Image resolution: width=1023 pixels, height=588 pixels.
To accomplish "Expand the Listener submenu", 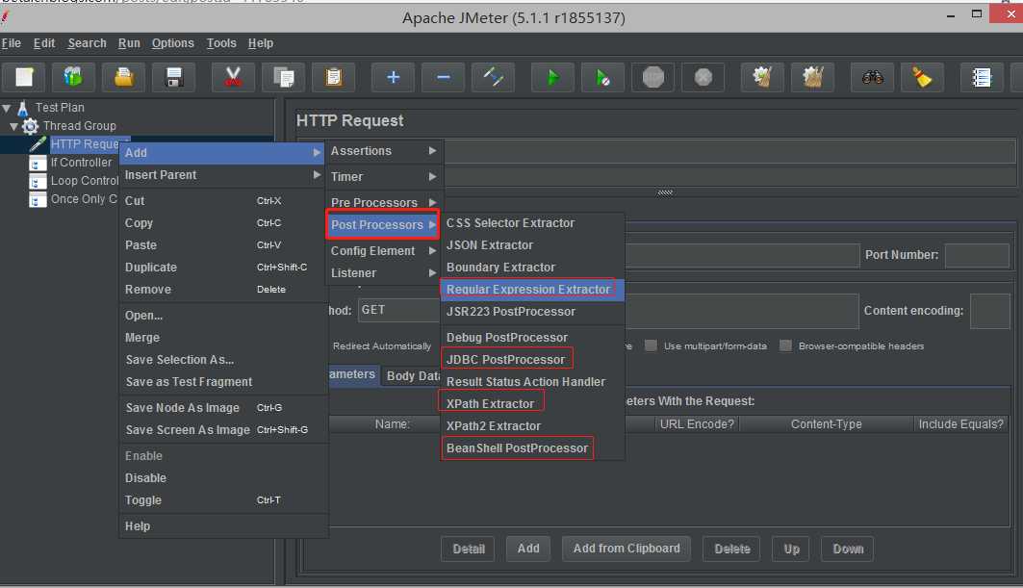I will pos(384,273).
